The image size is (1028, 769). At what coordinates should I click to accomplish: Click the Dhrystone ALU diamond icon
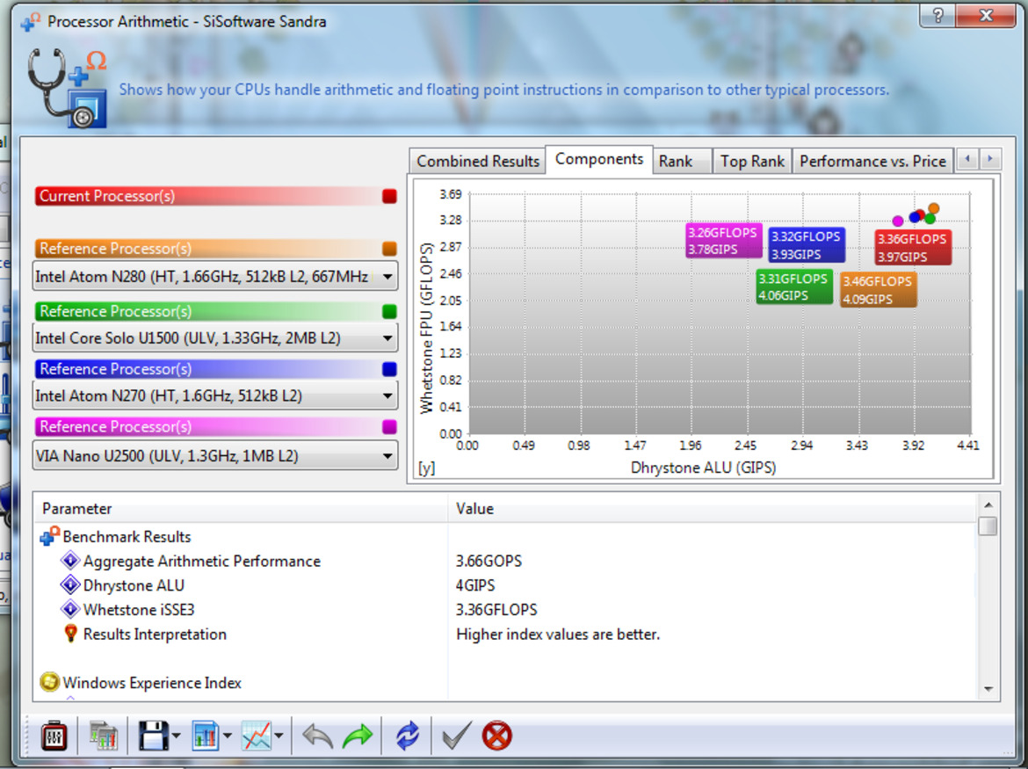pos(70,585)
